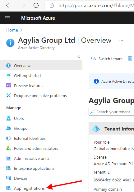134x192 pixels.
Task: Click the Manage section heading
Action: click(14, 108)
